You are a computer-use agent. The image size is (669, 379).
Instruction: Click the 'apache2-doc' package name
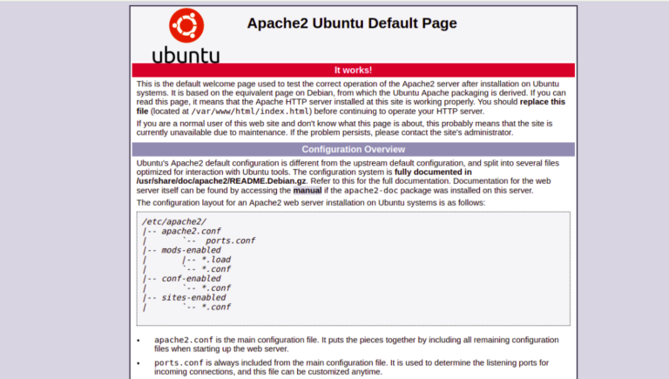click(x=371, y=190)
